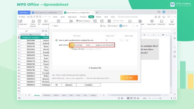Viewport: 194px width, 109px height.
Task: Click the Tips icon in dialog
Action: (101, 26)
